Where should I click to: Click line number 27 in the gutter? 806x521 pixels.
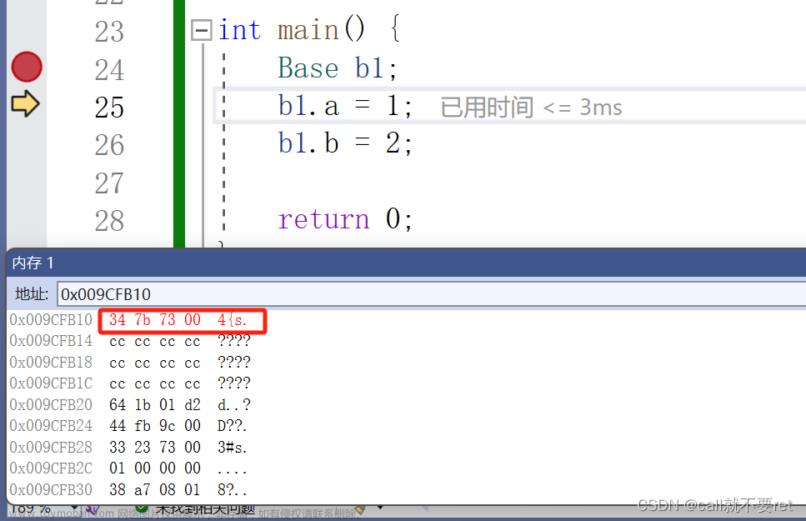[109, 183]
